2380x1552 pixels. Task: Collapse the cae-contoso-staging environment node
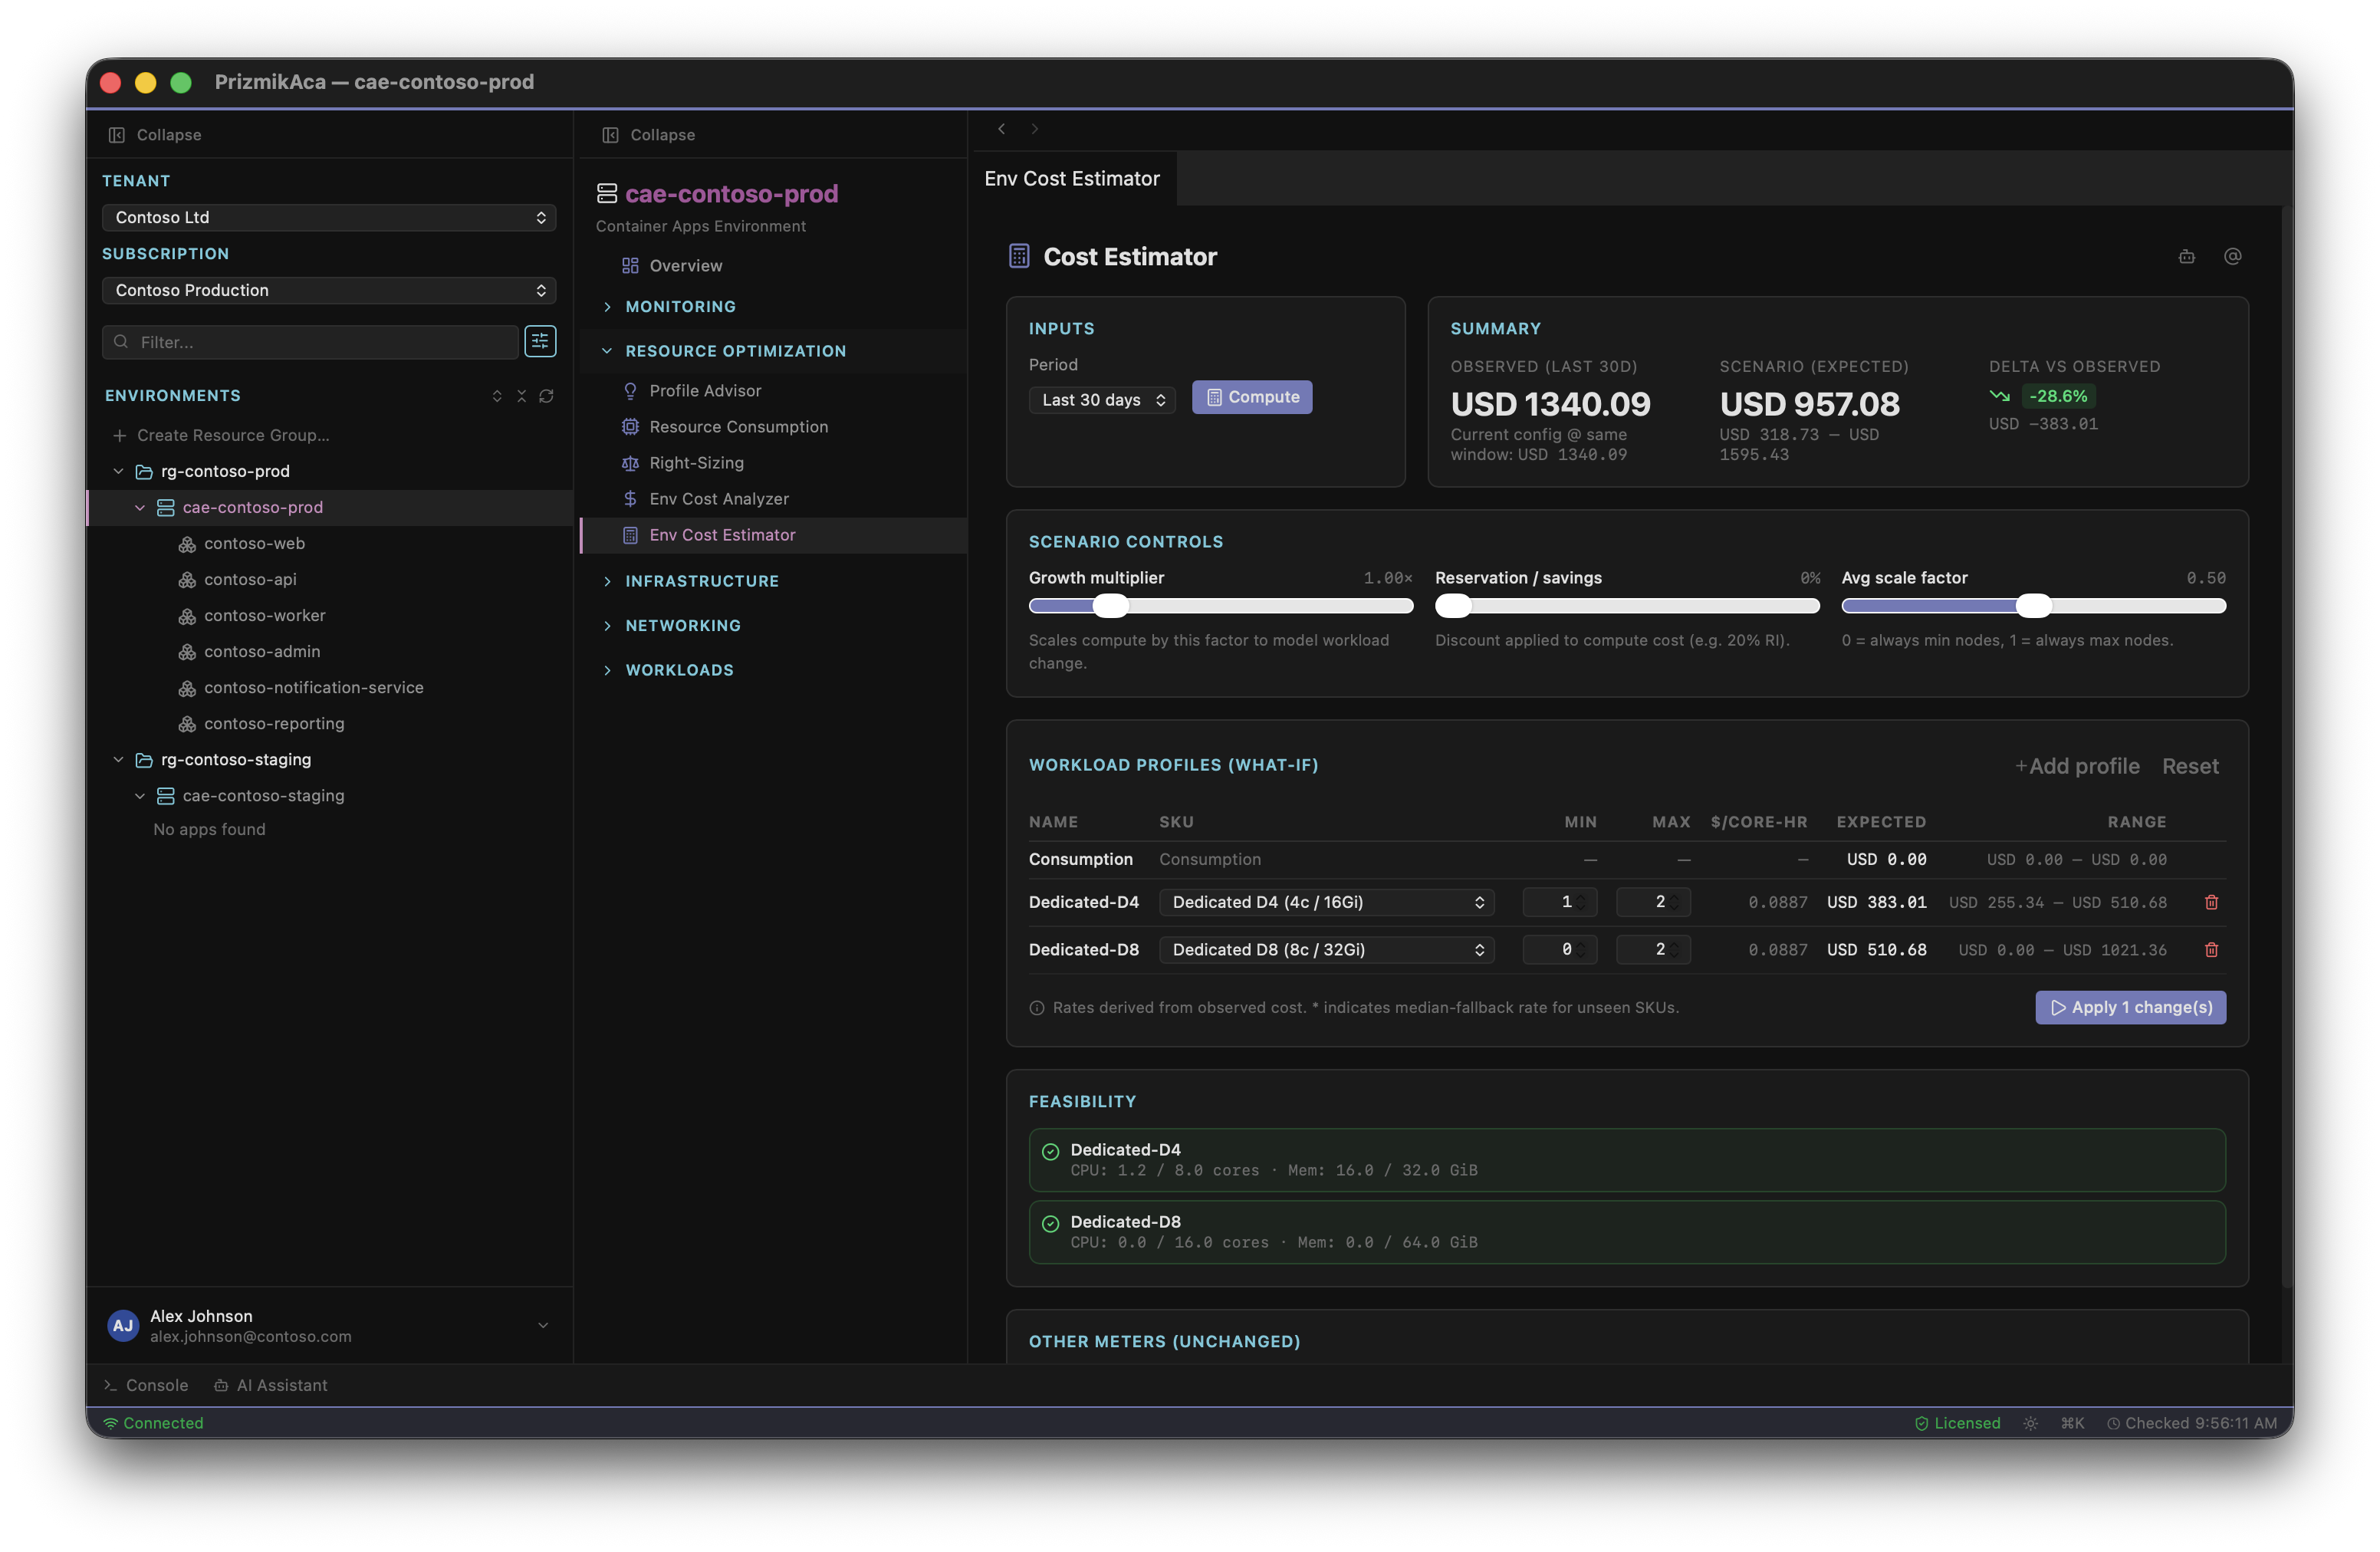point(140,795)
